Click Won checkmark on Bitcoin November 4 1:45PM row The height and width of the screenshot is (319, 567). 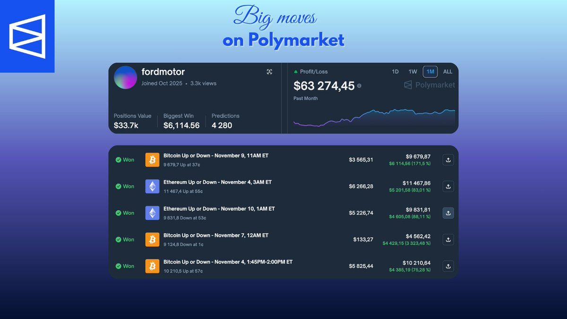pyautogui.click(x=119, y=266)
